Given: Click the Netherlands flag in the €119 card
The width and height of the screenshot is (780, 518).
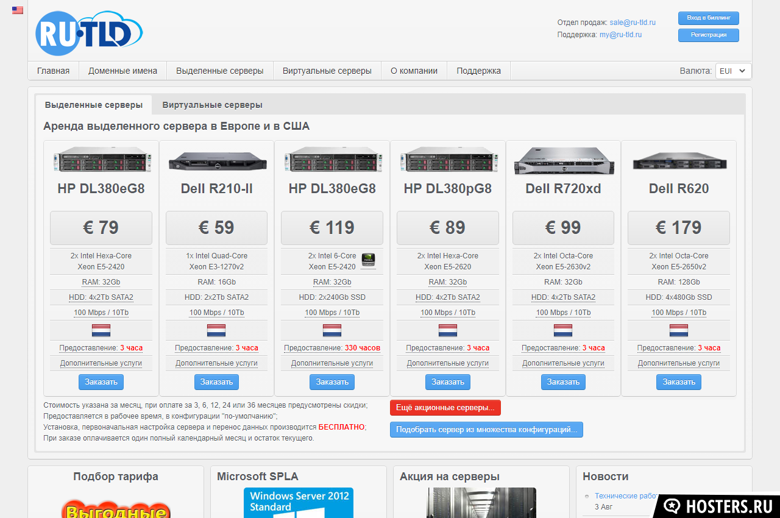Looking at the screenshot, I should coord(332,330).
